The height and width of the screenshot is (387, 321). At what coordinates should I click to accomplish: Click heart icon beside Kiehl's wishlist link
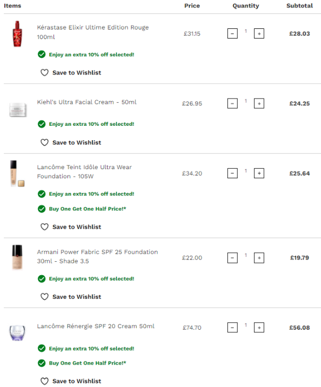tap(44, 142)
